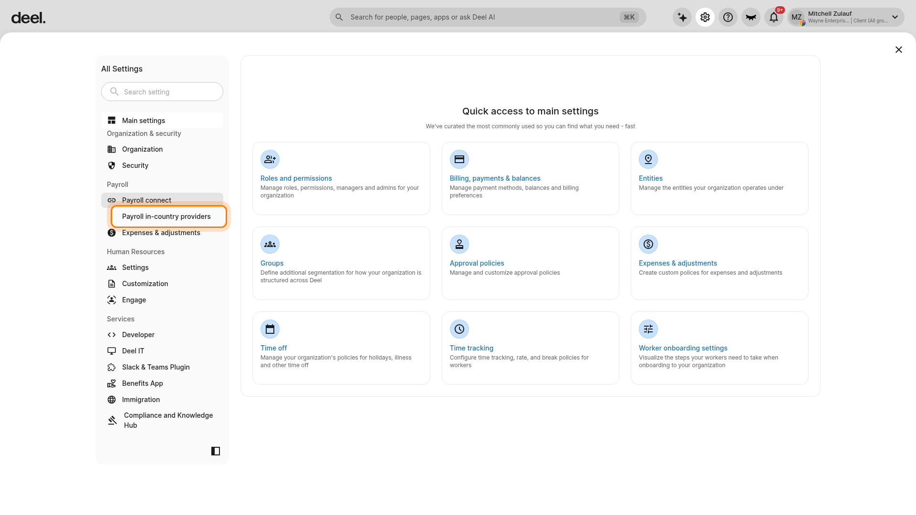Click the Deel logo
This screenshot has width=916, height=515.
[x=29, y=18]
